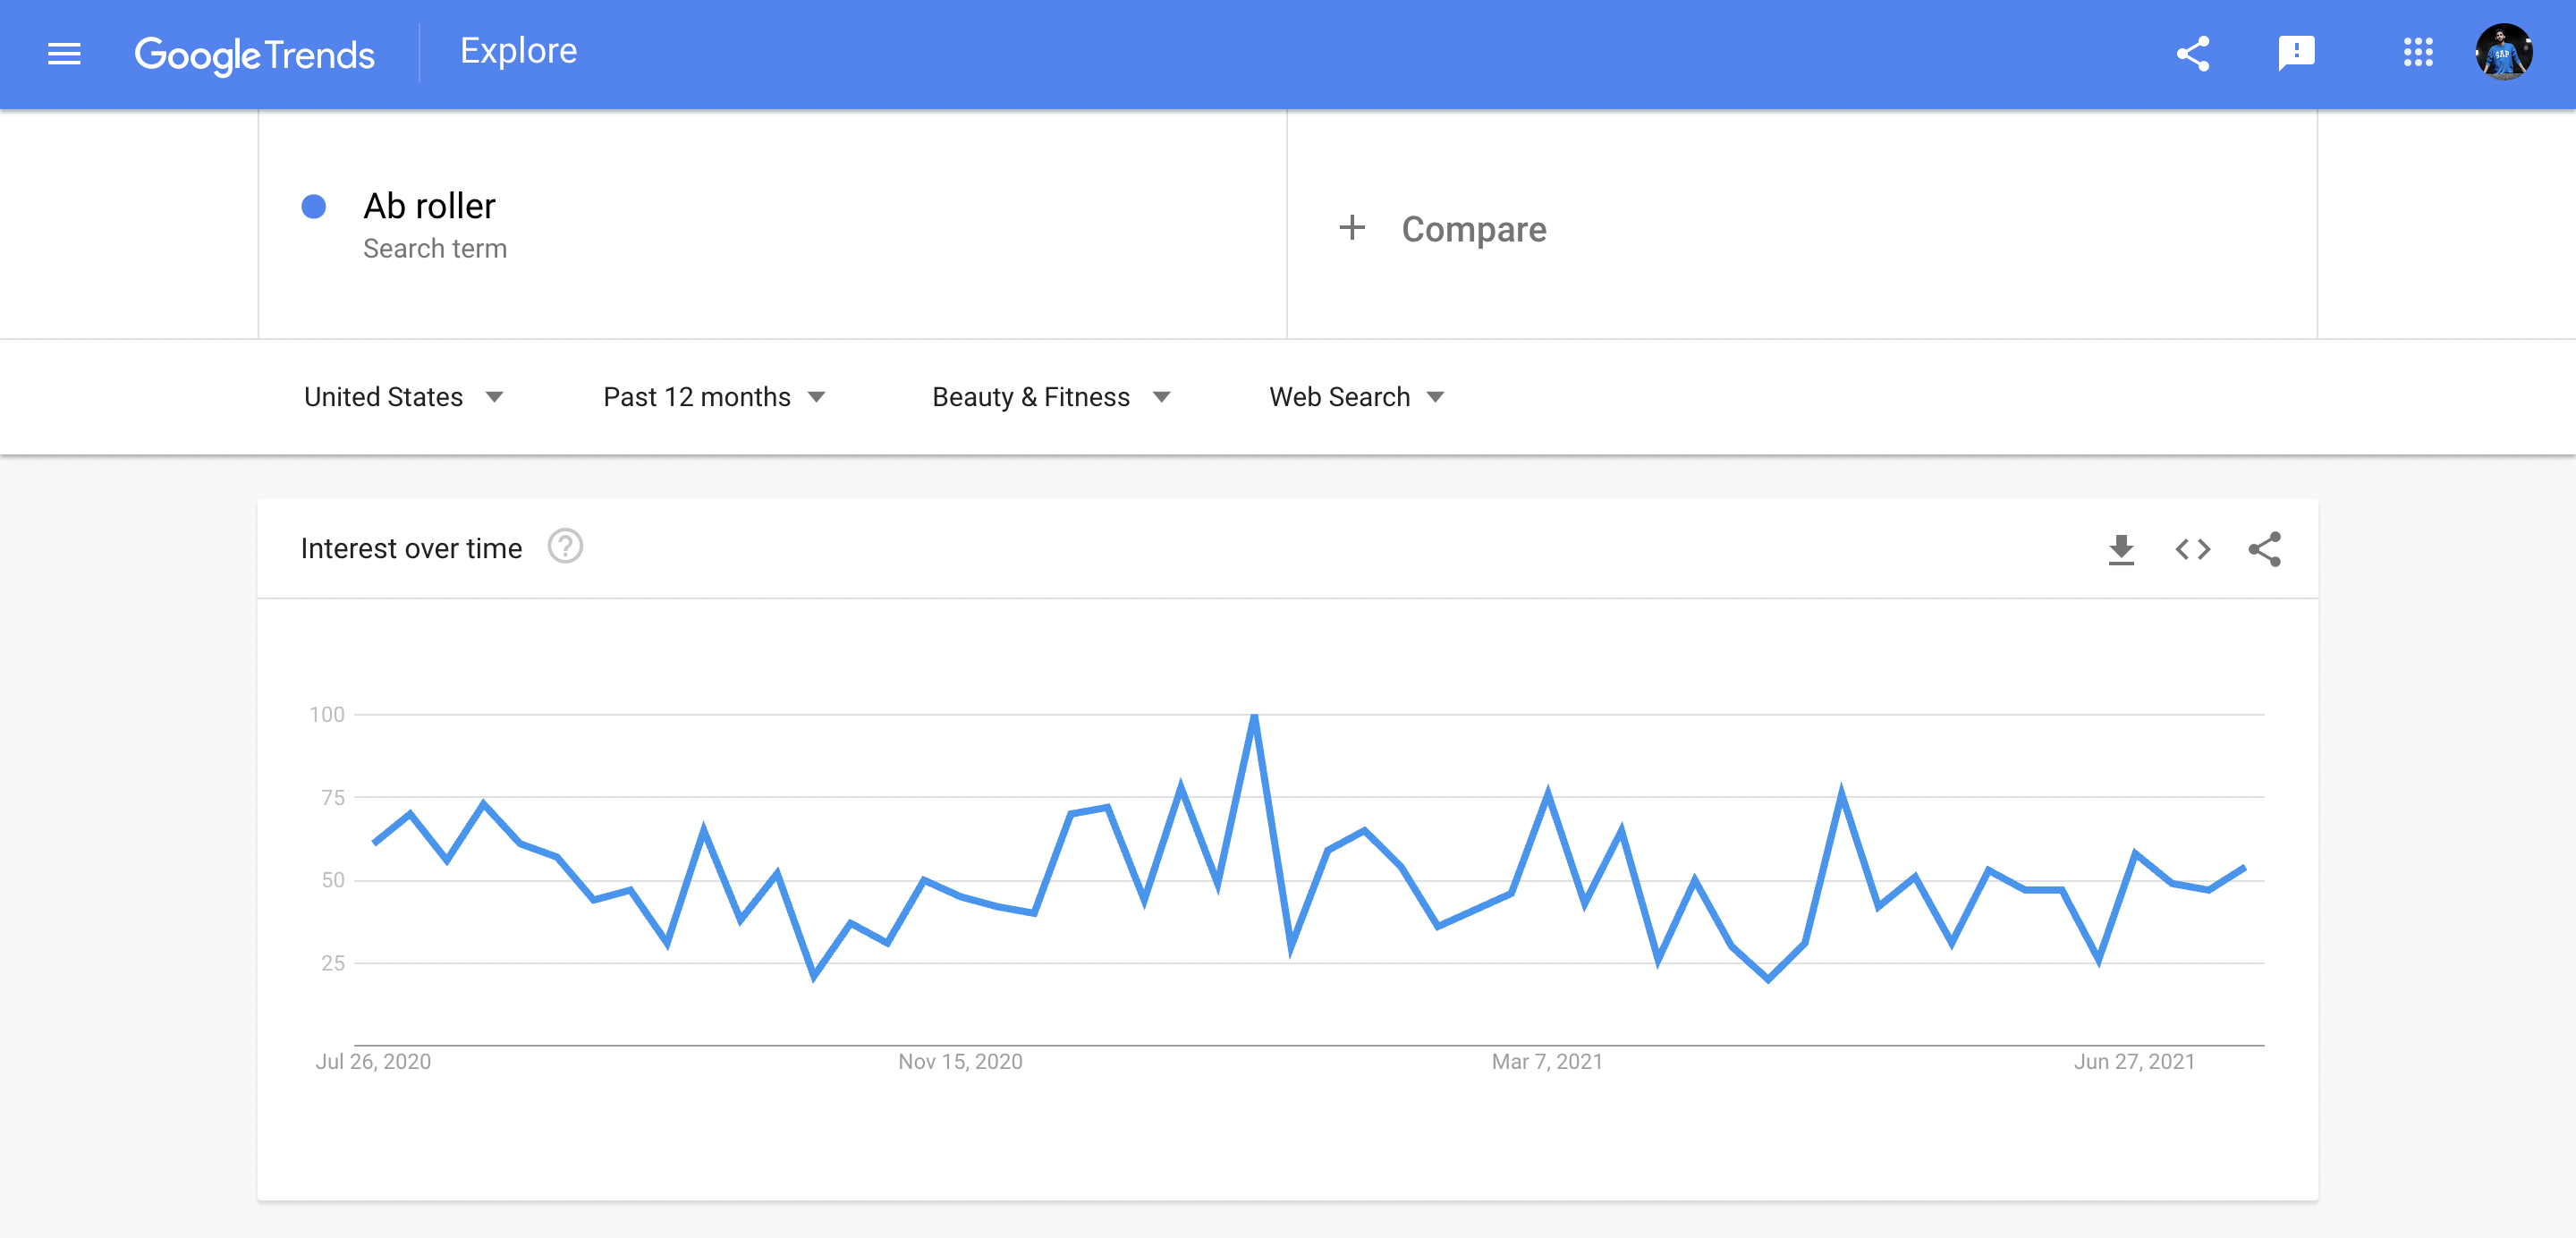Open the send feedback icon
This screenshot has height=1238, width=2576.
[2296, 54]
